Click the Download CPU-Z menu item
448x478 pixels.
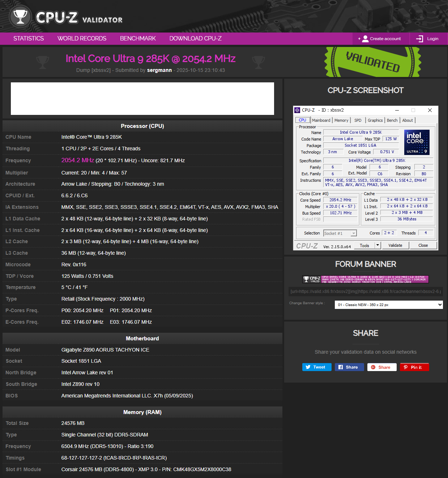[x=195, y=38]
